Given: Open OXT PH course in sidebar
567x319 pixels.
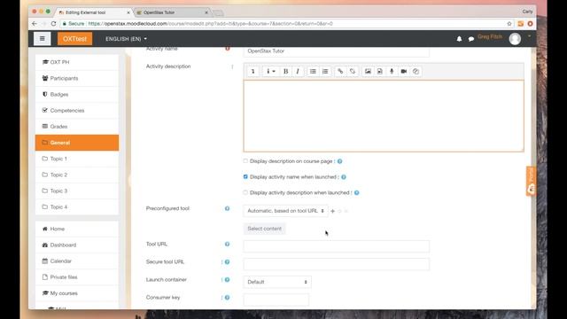Looking at the screenshot, I should click(x=77, y=62).
